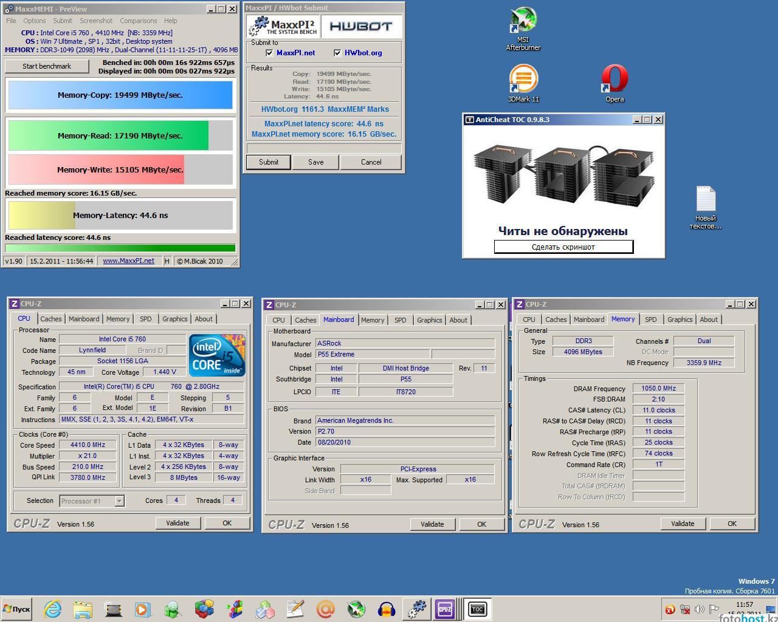Screen dimensions: 778x622
Task: Click the Memory-Write 15105 MByte/sec bar
Action: (120, 169)
